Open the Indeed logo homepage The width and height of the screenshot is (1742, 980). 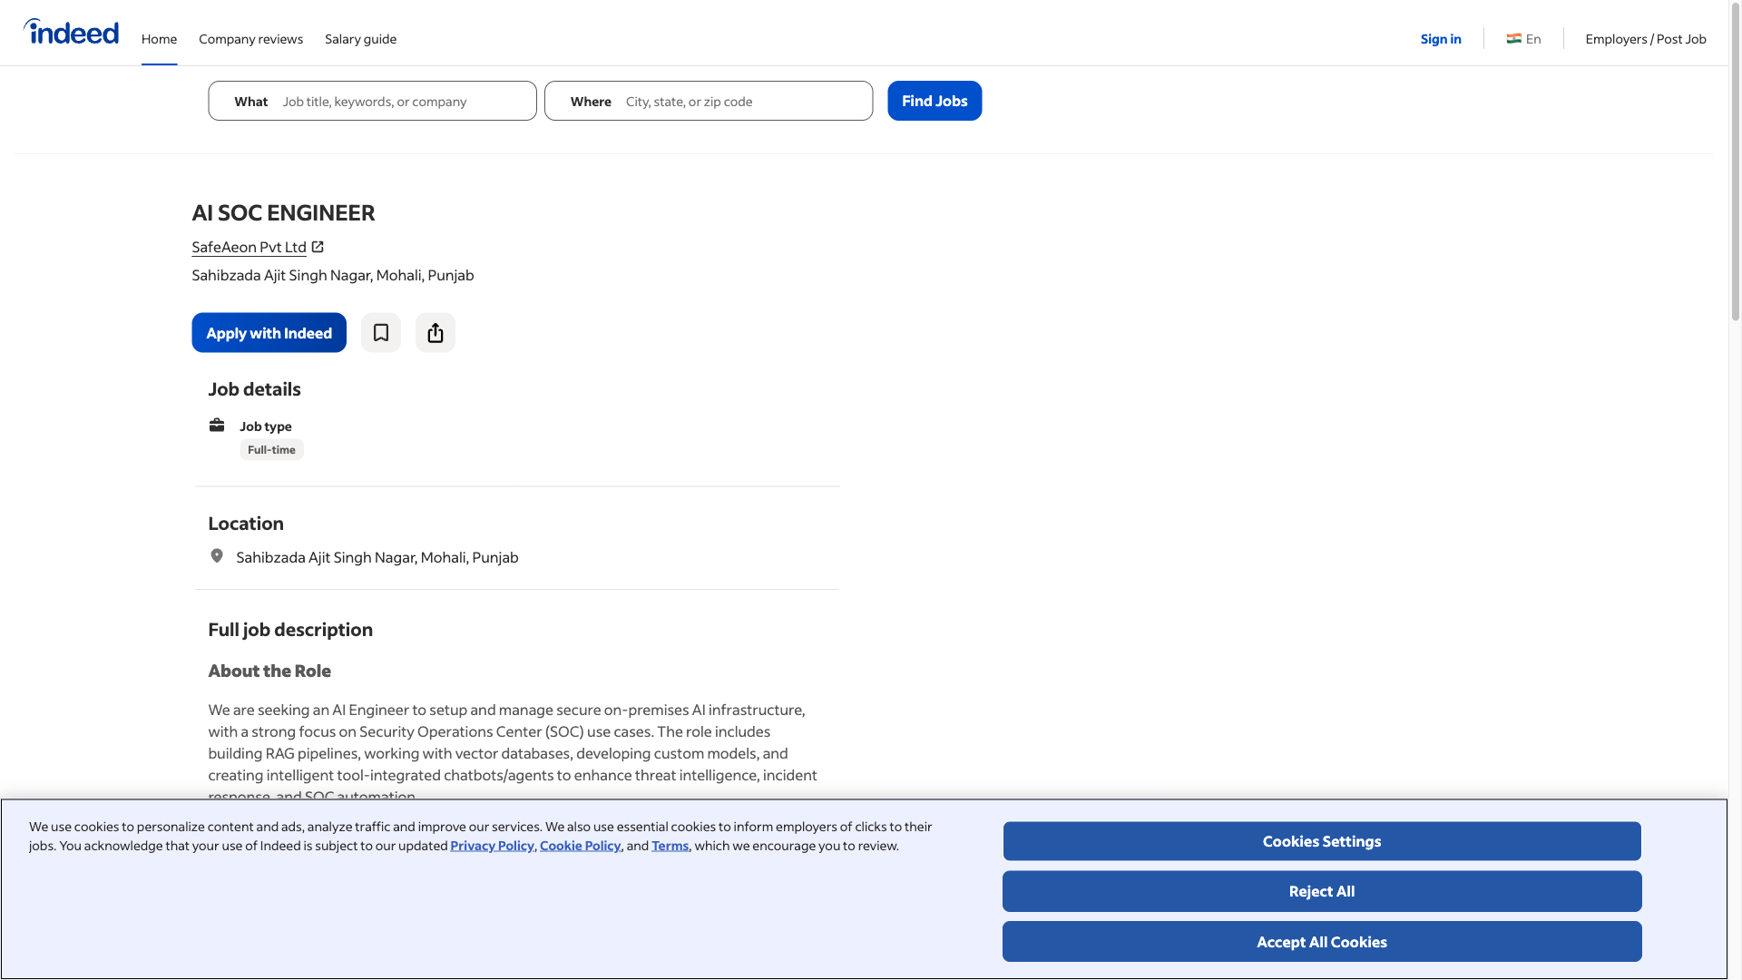click(71, 33)
